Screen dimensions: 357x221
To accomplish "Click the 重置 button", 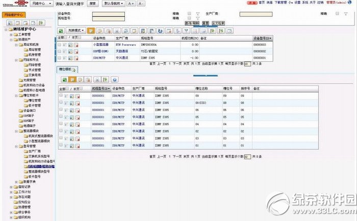I will click(x=206, y=23).
